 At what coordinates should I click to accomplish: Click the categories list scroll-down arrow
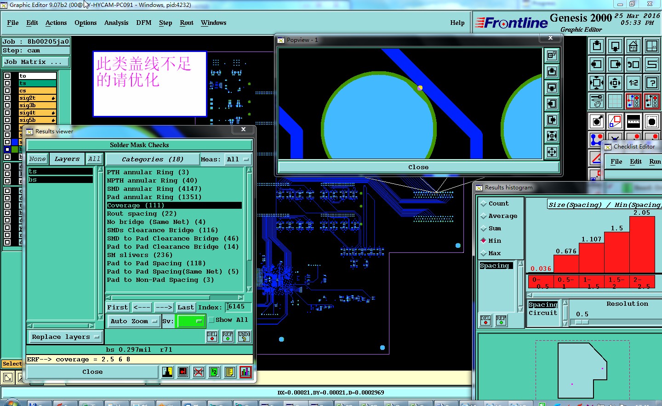(249, 289)
